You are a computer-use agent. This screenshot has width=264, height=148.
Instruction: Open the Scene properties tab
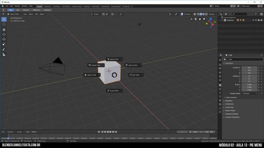[220, 76]
